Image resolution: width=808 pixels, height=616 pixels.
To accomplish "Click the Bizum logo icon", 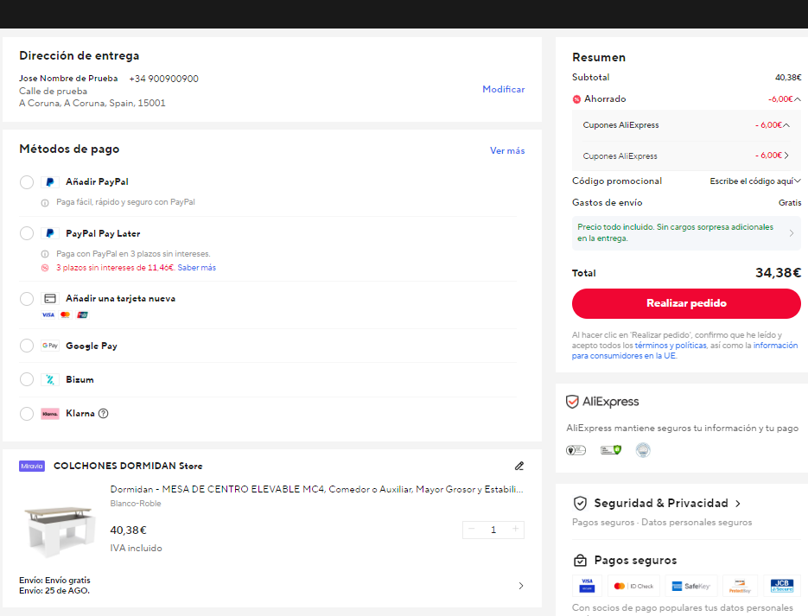I will pyautogui.click(x=50, y=379).
